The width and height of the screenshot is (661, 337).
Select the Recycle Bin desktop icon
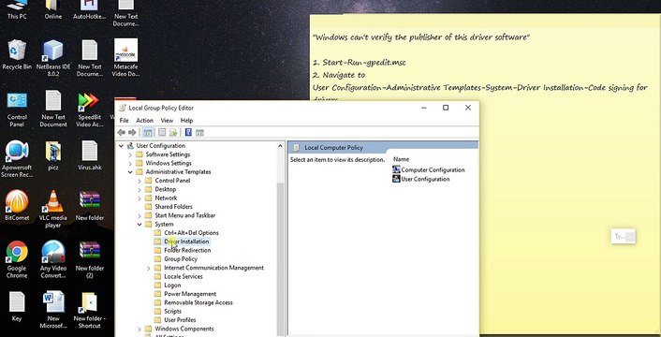click(x=17, y=55)
